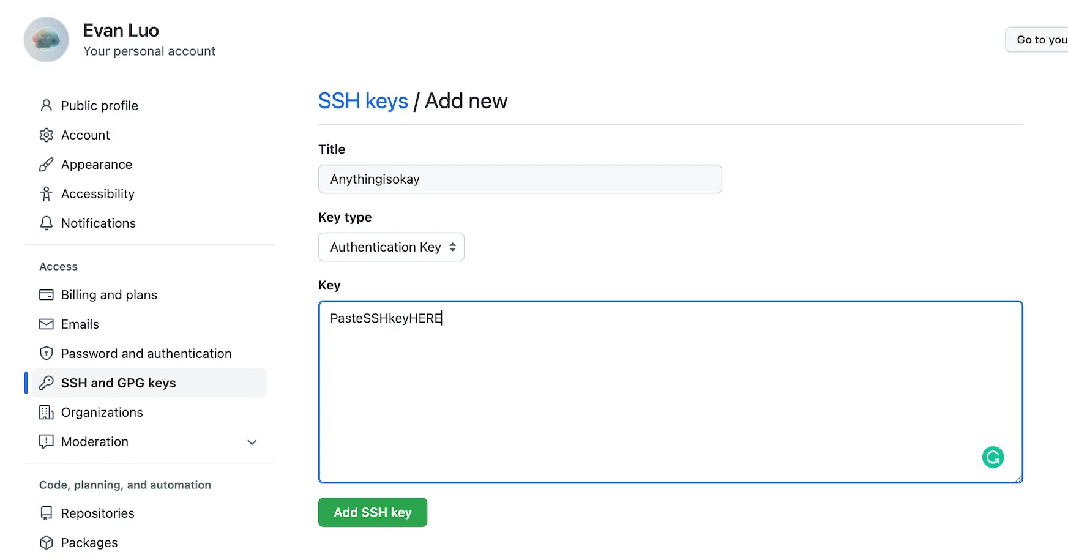This screenshot has width=1068, height=560.
Task: Click Evan Luo's profile avatar
Action: point(46,39)
